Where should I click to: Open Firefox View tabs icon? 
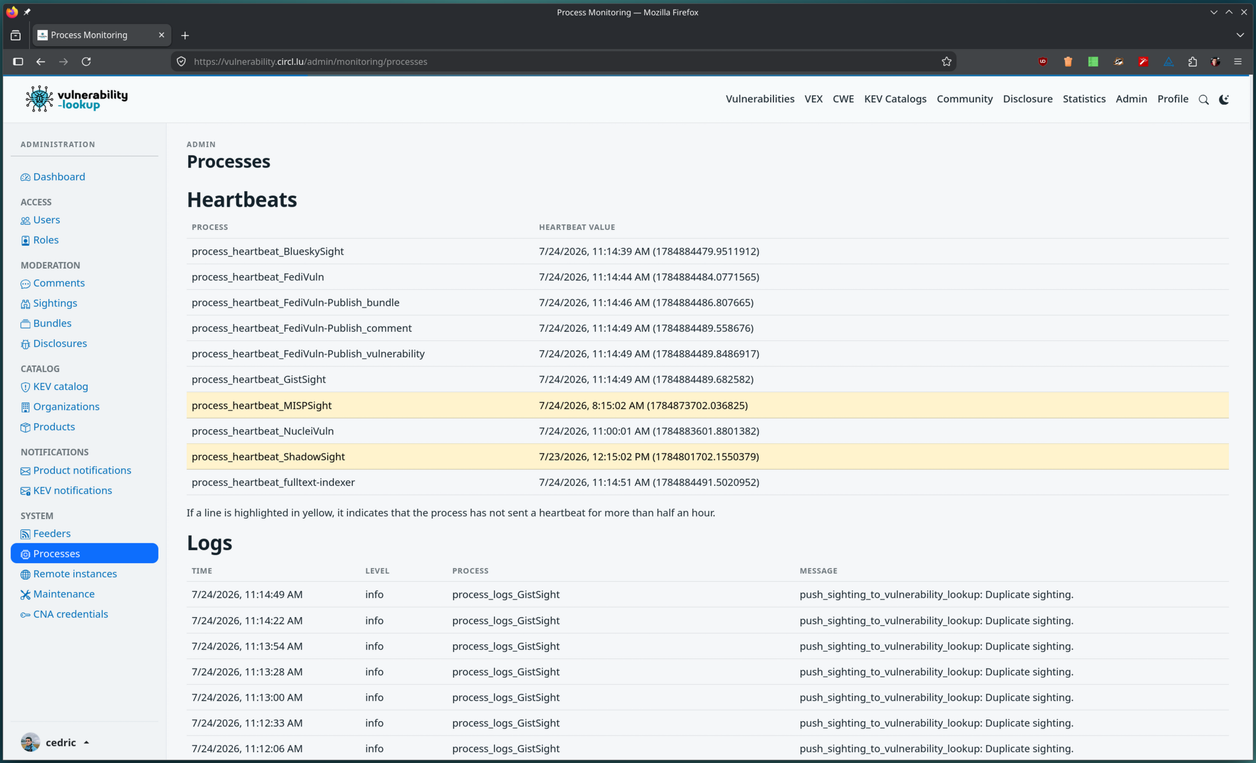click(x=16, y=35)
